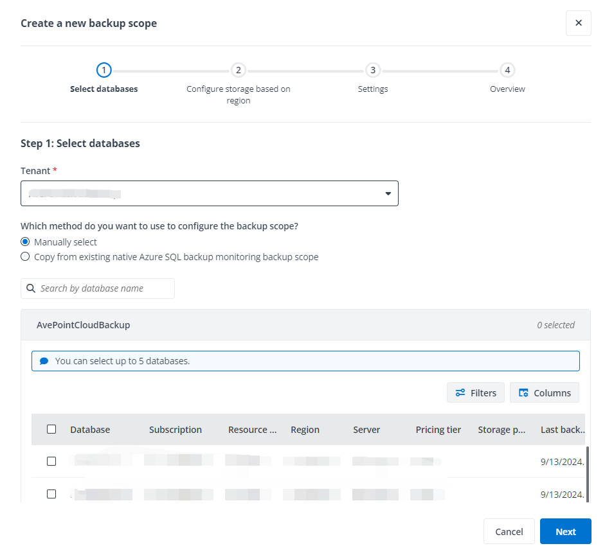Click the step 2 circle indicator
605x555 pixels.
(238, 70)
